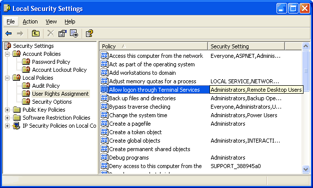313x188 pixels.
Task: Select User Rights Assignment tree label
Action: pyautogui.click(x=60, y=94)
